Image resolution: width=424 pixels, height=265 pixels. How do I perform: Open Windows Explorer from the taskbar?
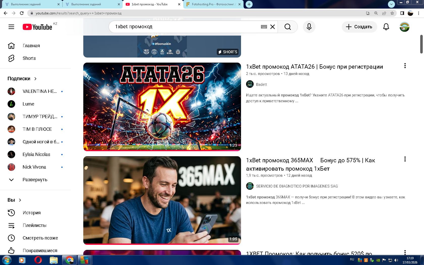tap(54, 260)
